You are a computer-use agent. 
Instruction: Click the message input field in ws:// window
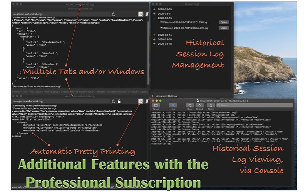pyautogui.click(x=80, y=92)
